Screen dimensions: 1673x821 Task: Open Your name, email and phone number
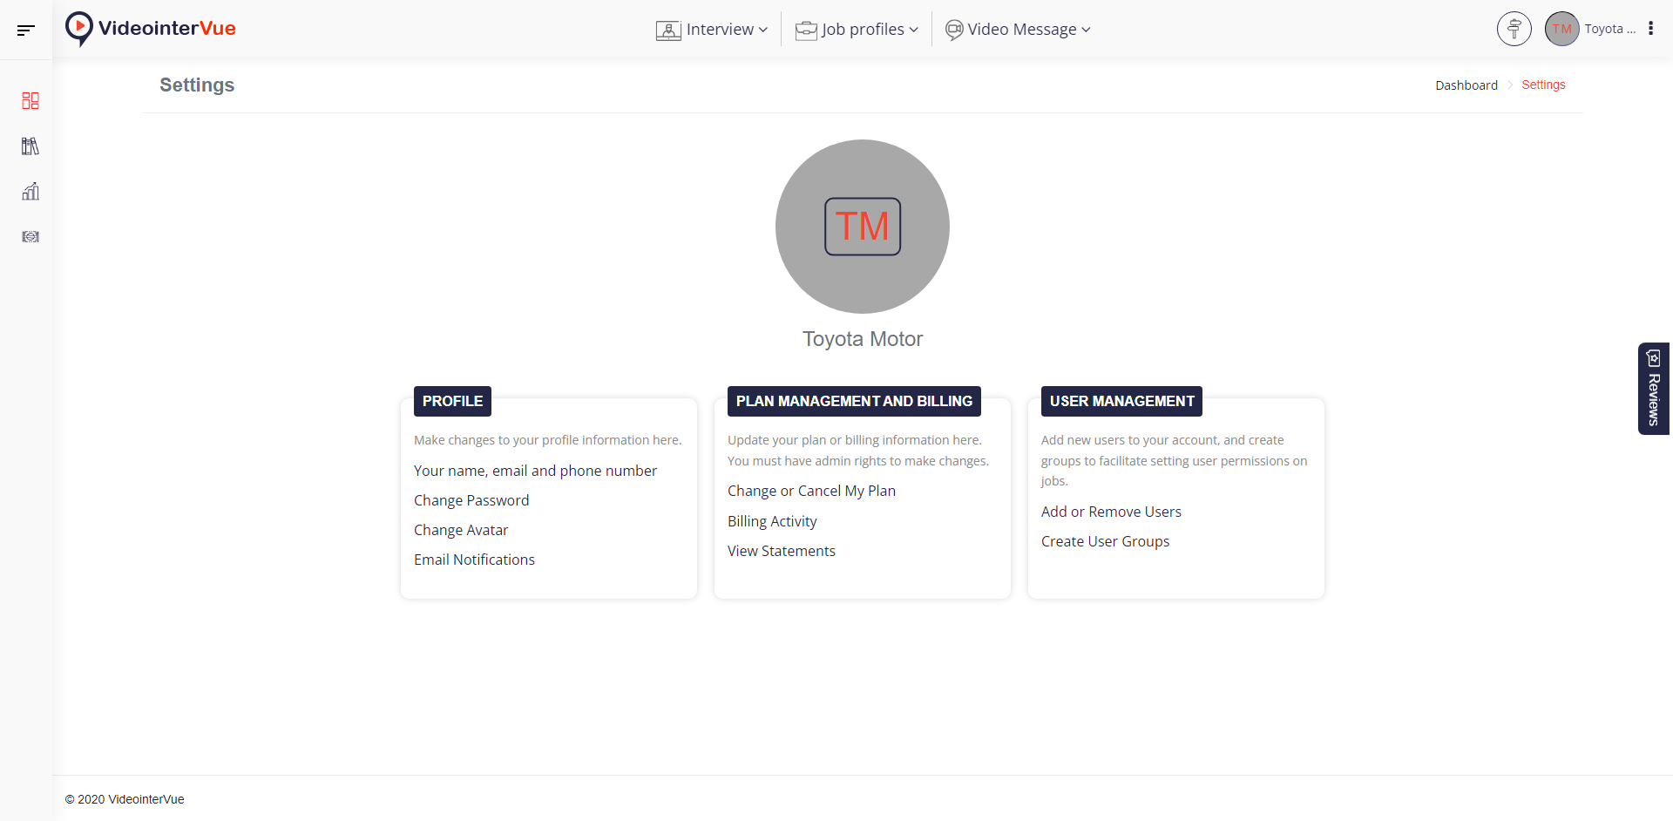[535, 471]
